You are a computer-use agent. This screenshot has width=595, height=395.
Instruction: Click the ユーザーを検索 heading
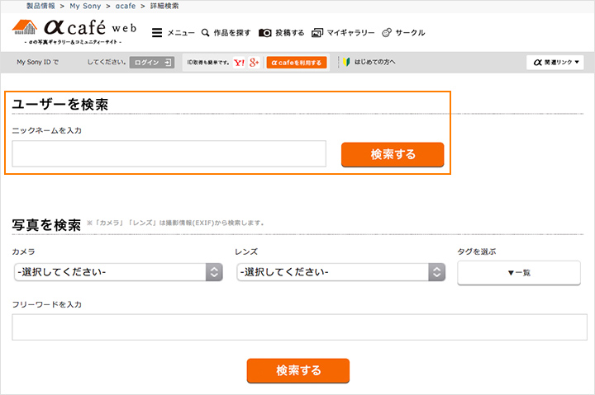[60, 104]
